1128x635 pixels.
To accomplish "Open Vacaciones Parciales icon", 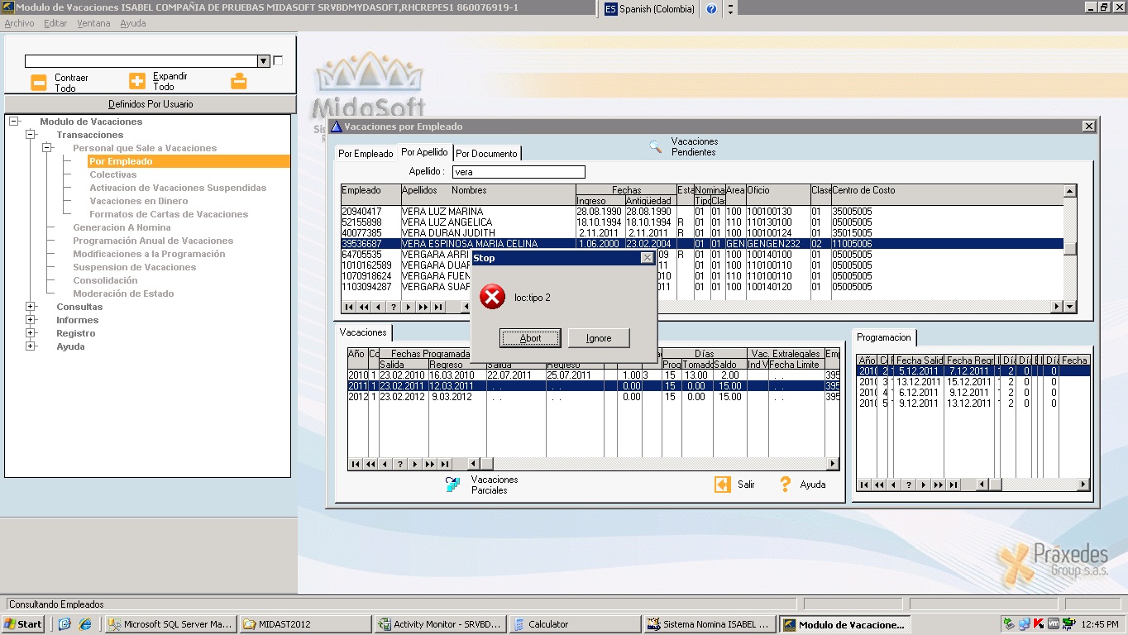I will pyautogui.click(x=453, y=485).
